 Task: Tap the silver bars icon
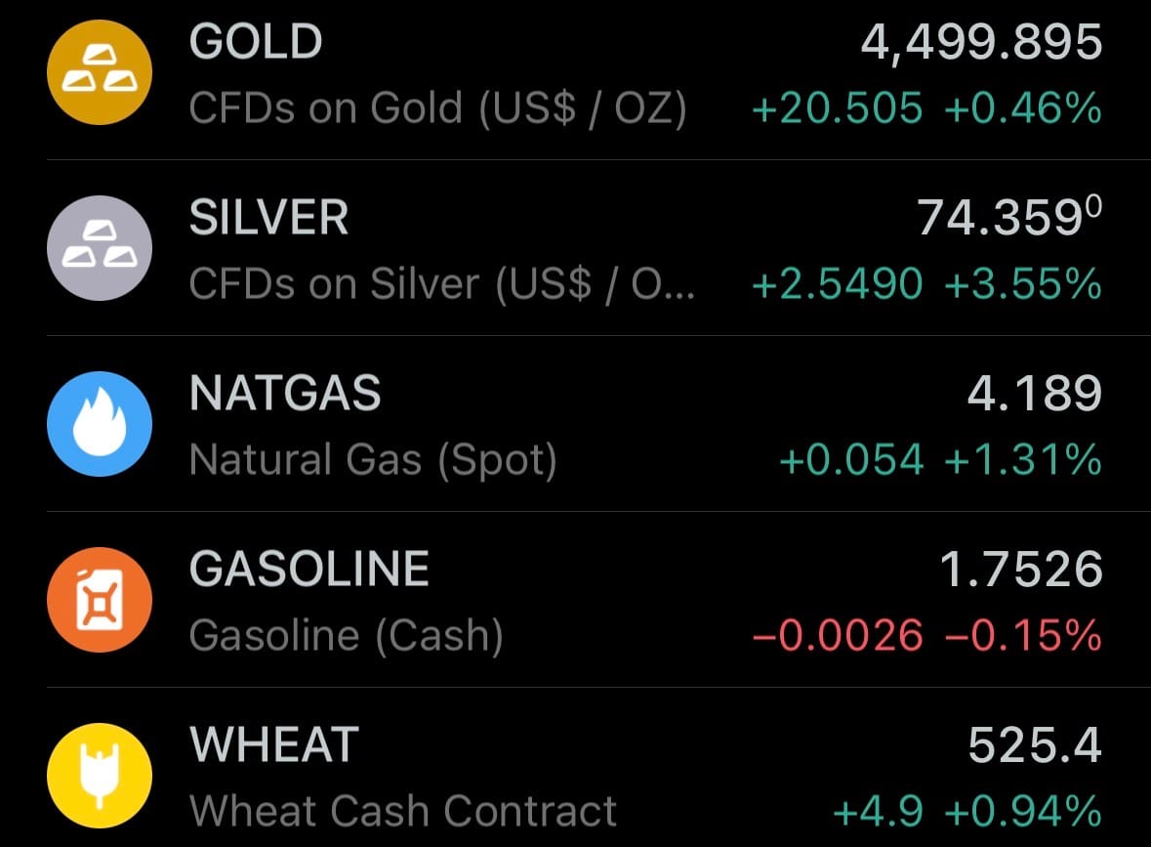tap(100, 247)
